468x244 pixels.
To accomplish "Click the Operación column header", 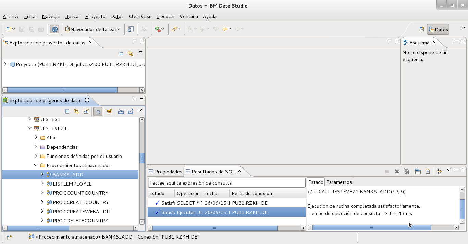I will click(188, 193).
